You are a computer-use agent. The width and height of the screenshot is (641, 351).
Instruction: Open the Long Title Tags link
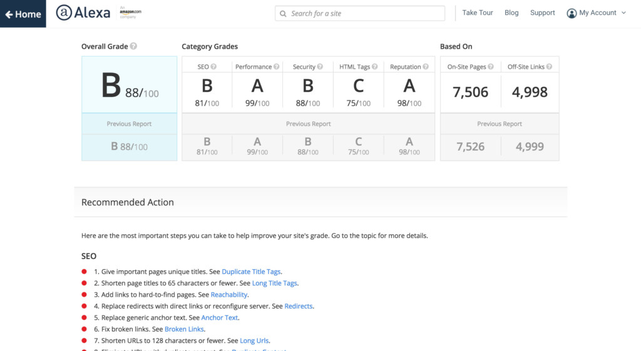274,283
